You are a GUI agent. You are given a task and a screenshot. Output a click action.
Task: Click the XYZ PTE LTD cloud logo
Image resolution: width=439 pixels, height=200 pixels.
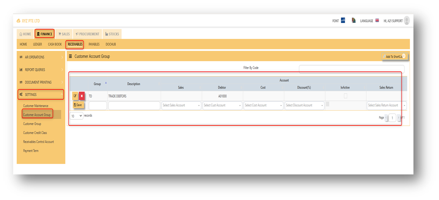point(19,21)
